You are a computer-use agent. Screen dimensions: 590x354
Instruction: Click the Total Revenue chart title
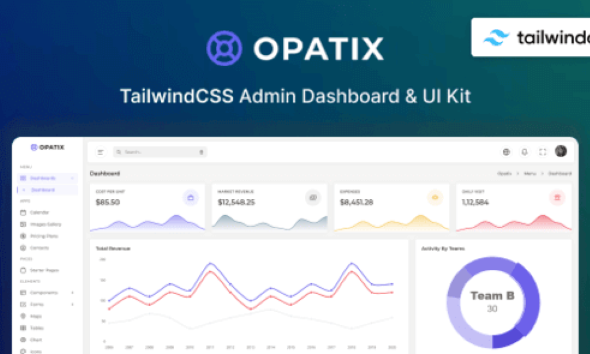coord(113,249)
